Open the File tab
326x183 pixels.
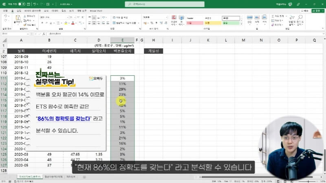pos(5,11)
